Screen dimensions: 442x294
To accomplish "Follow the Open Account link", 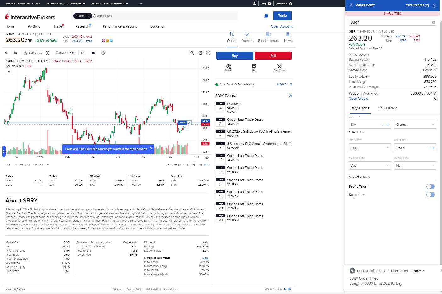I will (x=282, y=26).
